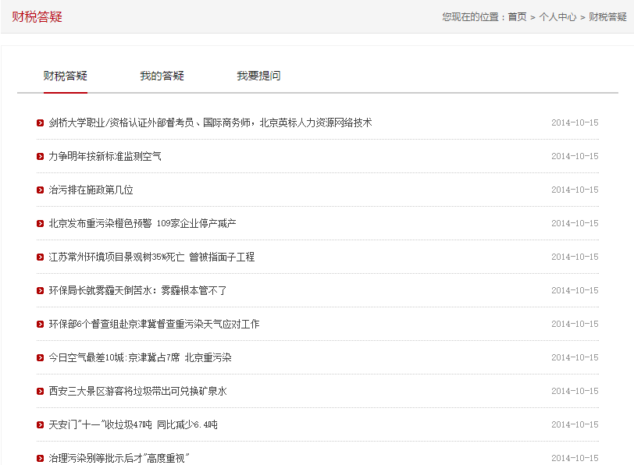Click the red arrow icon beside 治污排在施政第几位
The image size is (634, 465).
(40, 190)
